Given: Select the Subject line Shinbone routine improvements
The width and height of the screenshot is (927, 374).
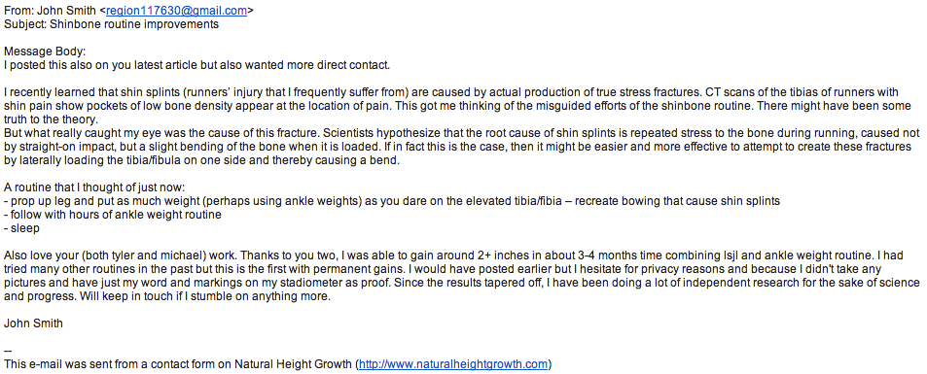Looking at the screenshot, I should point(111,24).
